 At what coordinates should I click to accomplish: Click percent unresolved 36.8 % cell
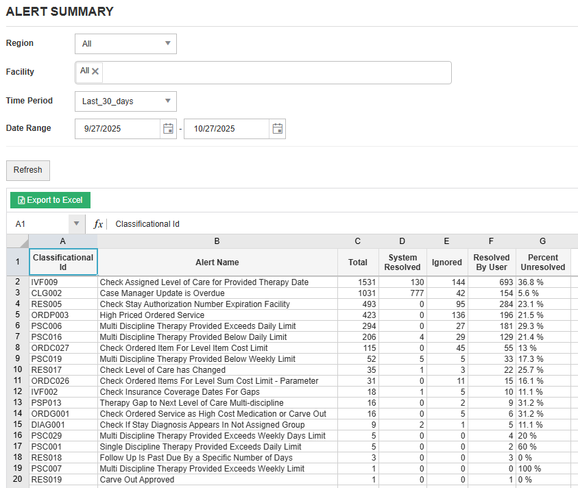coord(543,282)
